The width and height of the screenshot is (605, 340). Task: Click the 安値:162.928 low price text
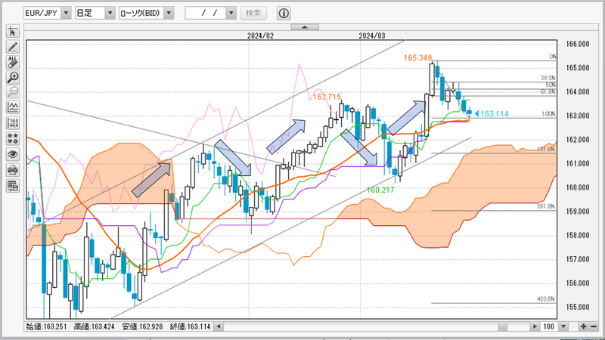142,326
